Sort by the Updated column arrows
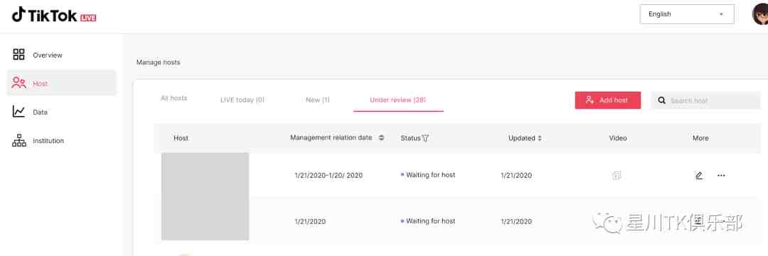The image size is (768, 256). click(540, 139)
